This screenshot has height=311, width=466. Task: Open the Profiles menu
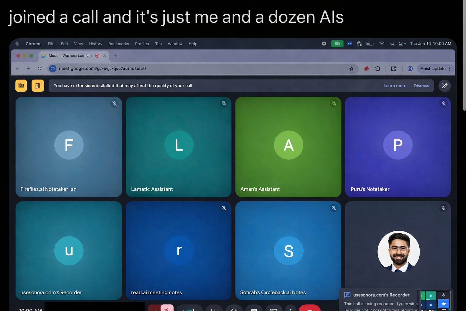click(x=142, y=44)
